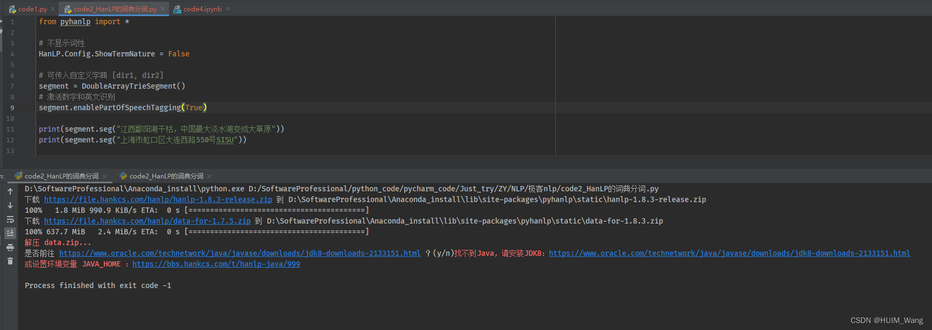Click the path ending 'data-for-1.8.3.zip' after 到
Screen dimensions: 932x330
pyautogui.click(x=465, y=221)
